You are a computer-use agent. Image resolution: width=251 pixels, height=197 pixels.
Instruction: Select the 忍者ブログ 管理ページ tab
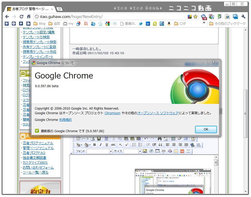(x=30, y=9)
